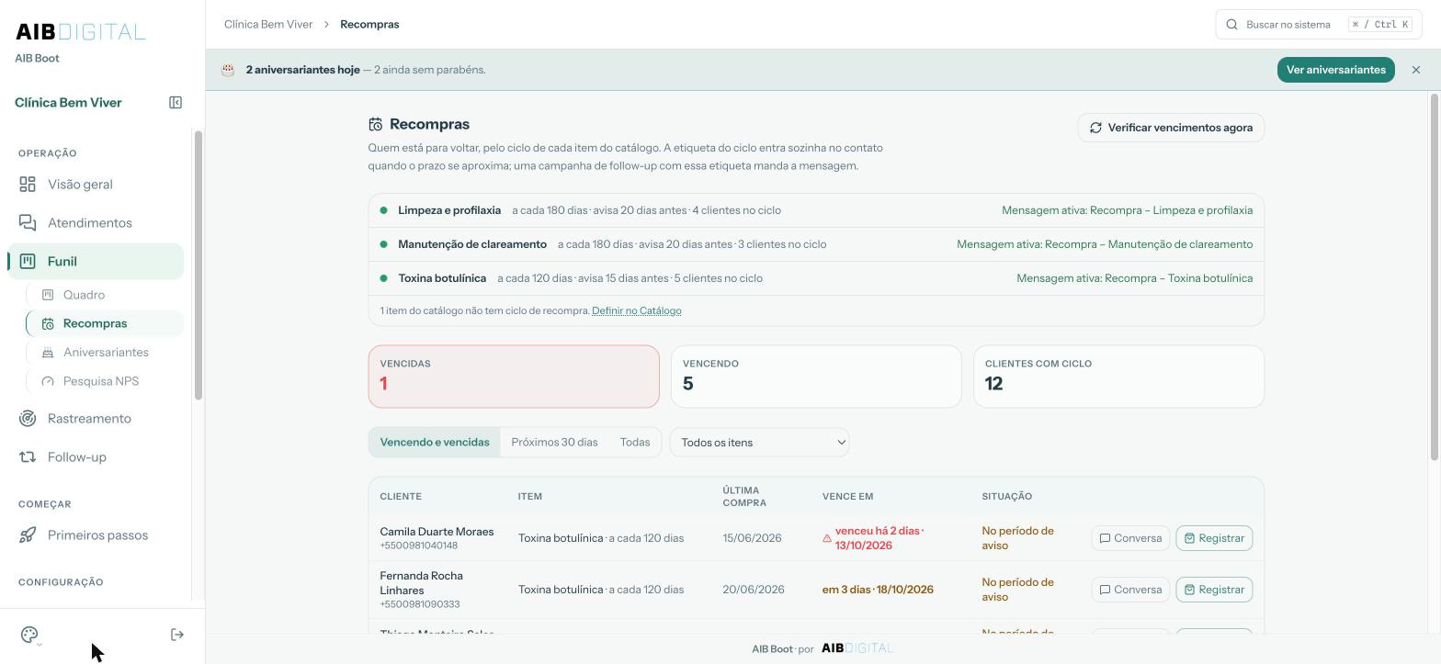The width and height of the screenshot is (1441, 664).
Task: Click the Funil board icon
Action: [x=28, y=262]
